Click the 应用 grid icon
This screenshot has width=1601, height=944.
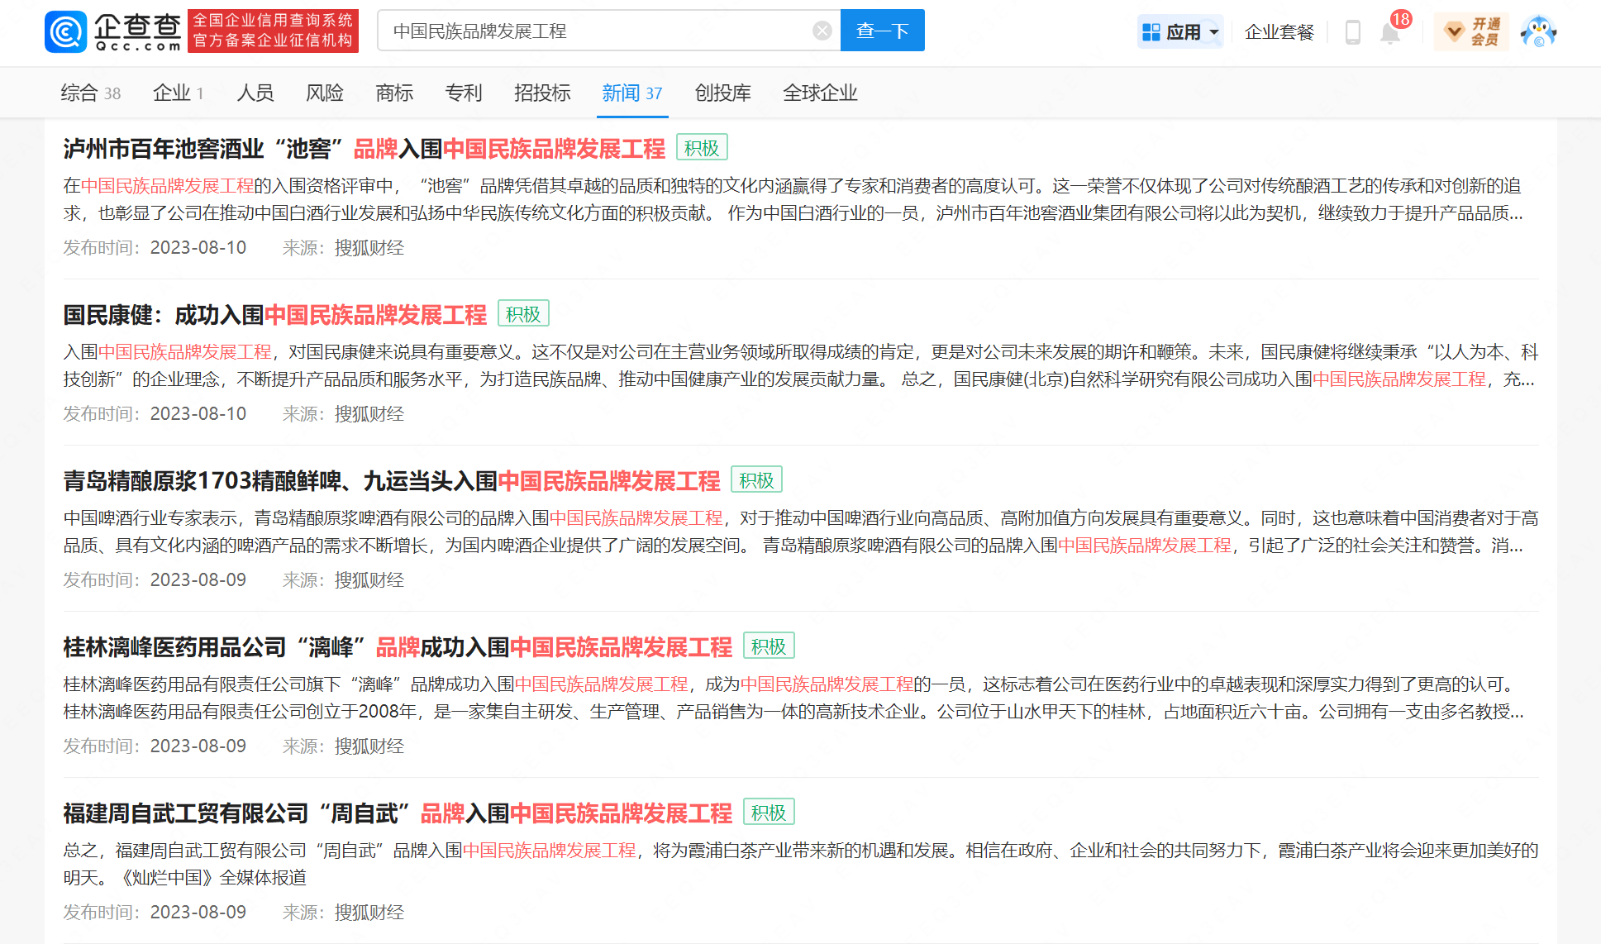pyautogui.click(x=1151, y=32)
